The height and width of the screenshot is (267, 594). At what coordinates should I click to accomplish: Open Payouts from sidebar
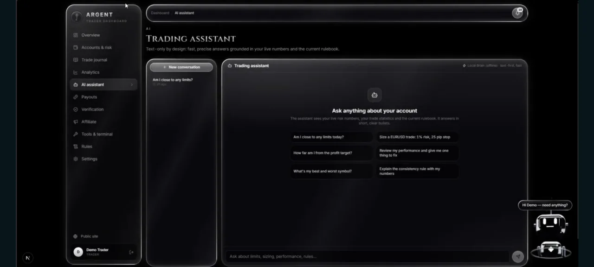(x=103, y=97)
